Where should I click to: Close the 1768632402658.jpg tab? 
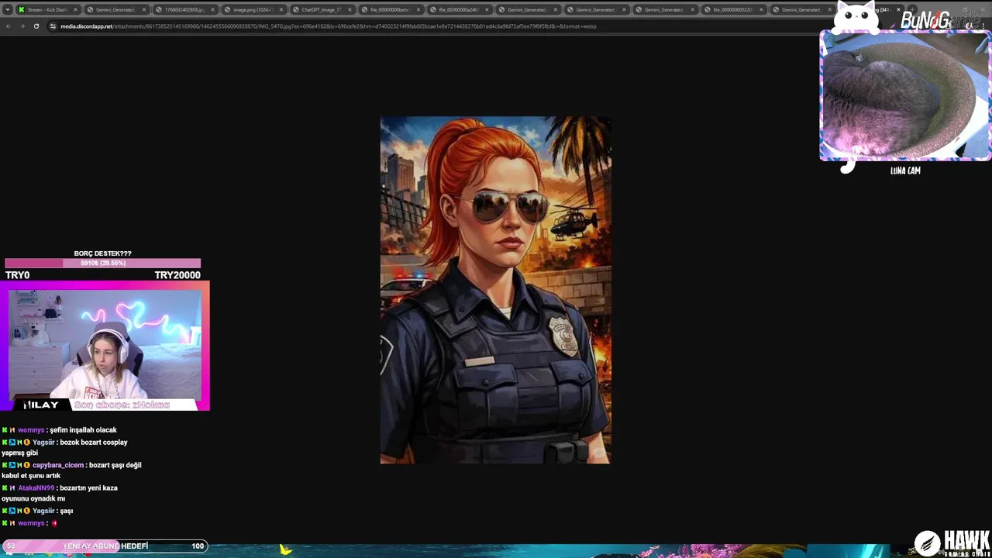tap(212, 9)
